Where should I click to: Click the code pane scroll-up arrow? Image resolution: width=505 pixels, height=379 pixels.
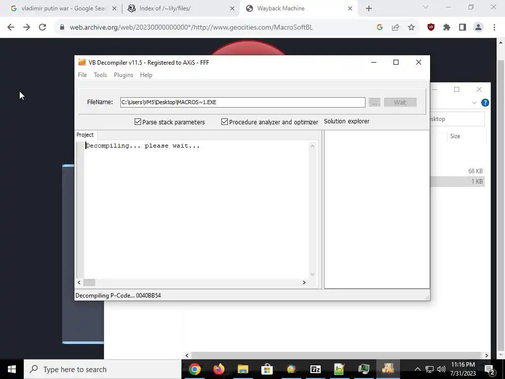point(312,146)
